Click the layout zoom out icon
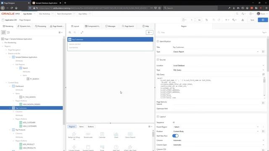The width and height of the screenshot is (269, 151). pos(75,32)
